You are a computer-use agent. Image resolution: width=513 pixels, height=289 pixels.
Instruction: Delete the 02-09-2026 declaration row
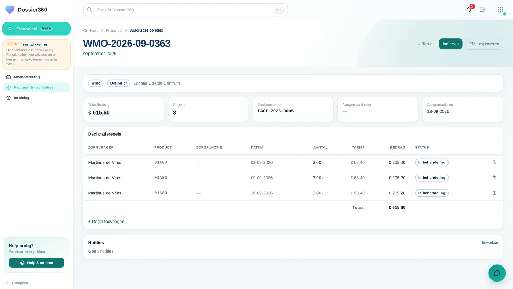click(x=494, y=162)
